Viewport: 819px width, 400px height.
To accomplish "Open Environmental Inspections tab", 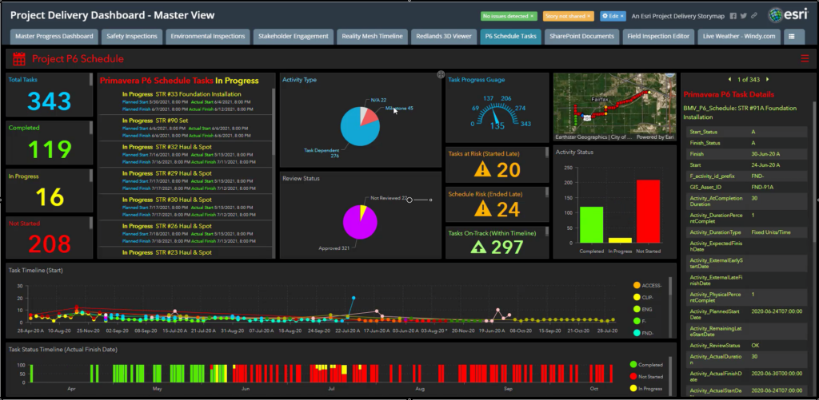I will 207,37.
